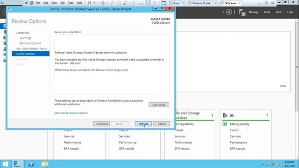The width and height of the screenshot is (299, 168).
Task: Open Server Manager View menu
Action: pos(278,12)
